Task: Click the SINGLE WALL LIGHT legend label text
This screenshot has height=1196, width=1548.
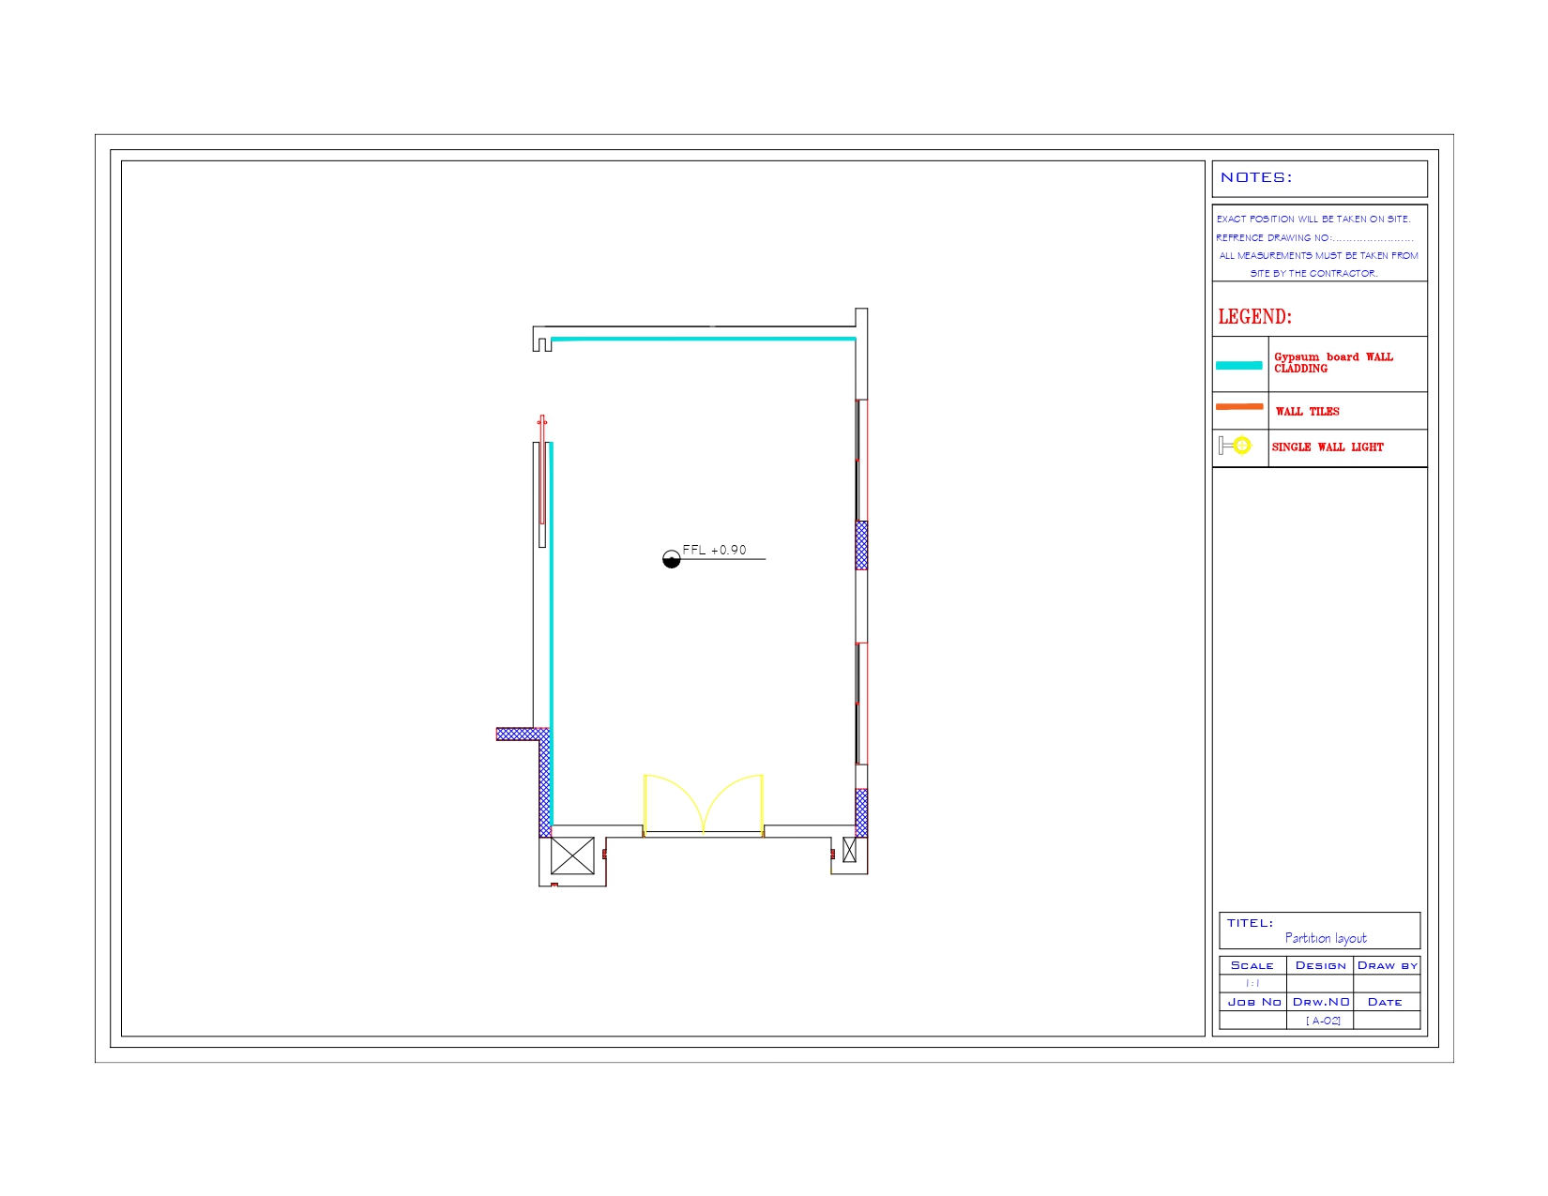Action: coord(1326,447)
